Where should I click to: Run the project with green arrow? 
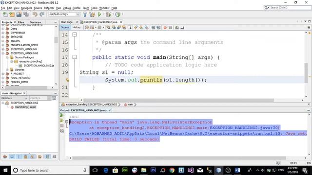(x=99, y=14)
